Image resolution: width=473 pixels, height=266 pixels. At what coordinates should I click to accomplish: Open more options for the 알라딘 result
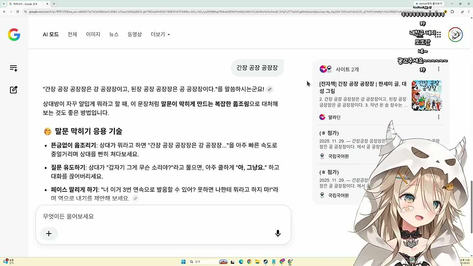439,117
